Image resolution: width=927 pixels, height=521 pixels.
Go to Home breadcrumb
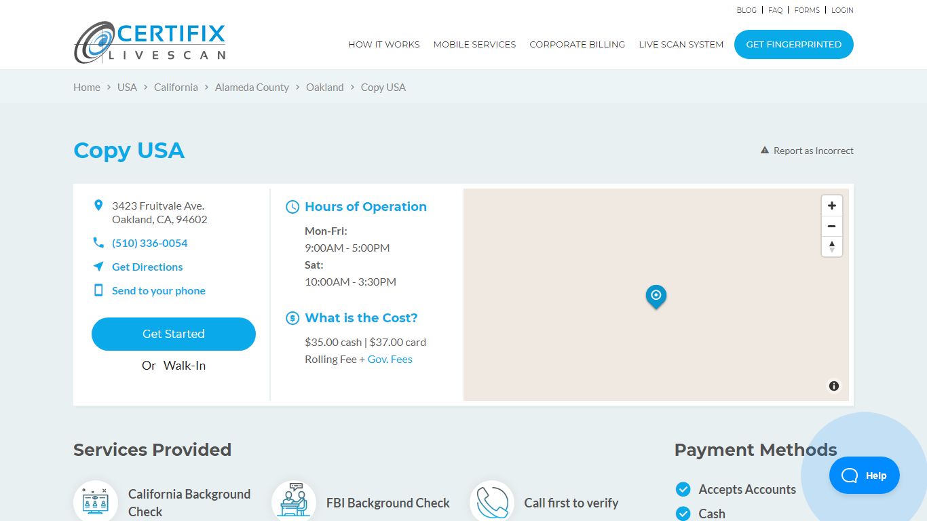pyautogui.click(x=87, y=87)
